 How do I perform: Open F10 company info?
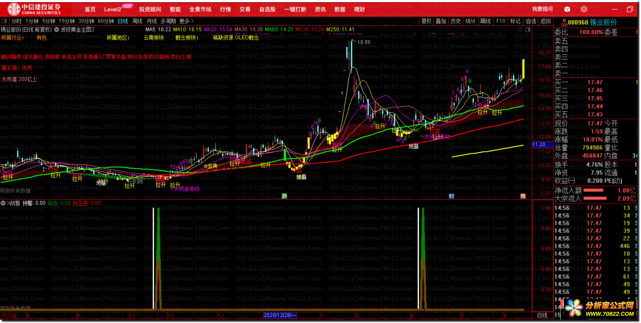tap(501, 21)
